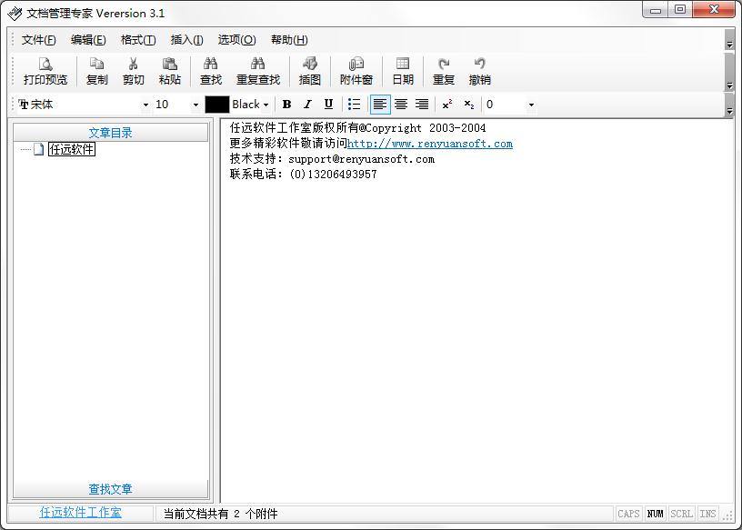Click the black font color swatch
Image resolution: width=742 pixels, height=530 pixels.
click(x=216, y=105)
